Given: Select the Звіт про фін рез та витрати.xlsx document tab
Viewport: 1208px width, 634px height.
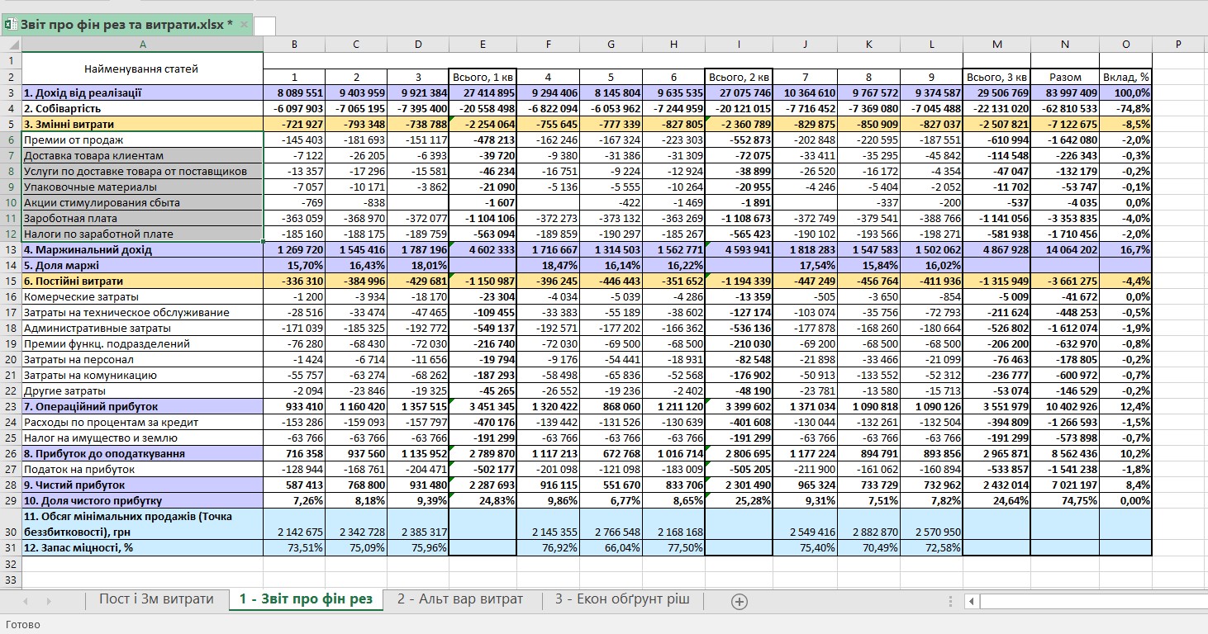Looking at the screenshot, I should pos(126,25).
